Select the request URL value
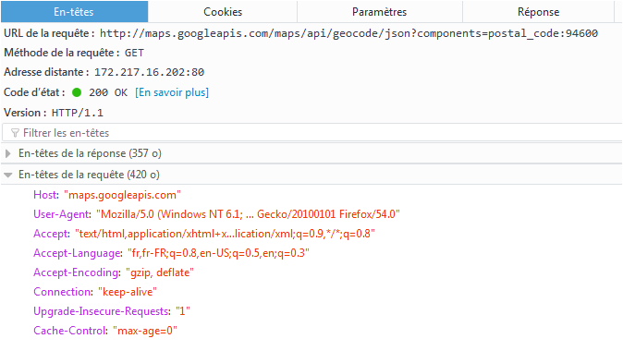This screenshot has width=623, height=363. tap(348, 33)
